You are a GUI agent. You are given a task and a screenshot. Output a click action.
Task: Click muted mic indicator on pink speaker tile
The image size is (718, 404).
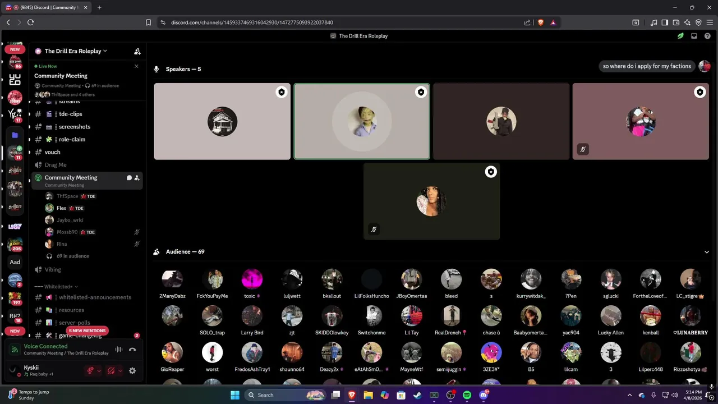tap(583, 149)
